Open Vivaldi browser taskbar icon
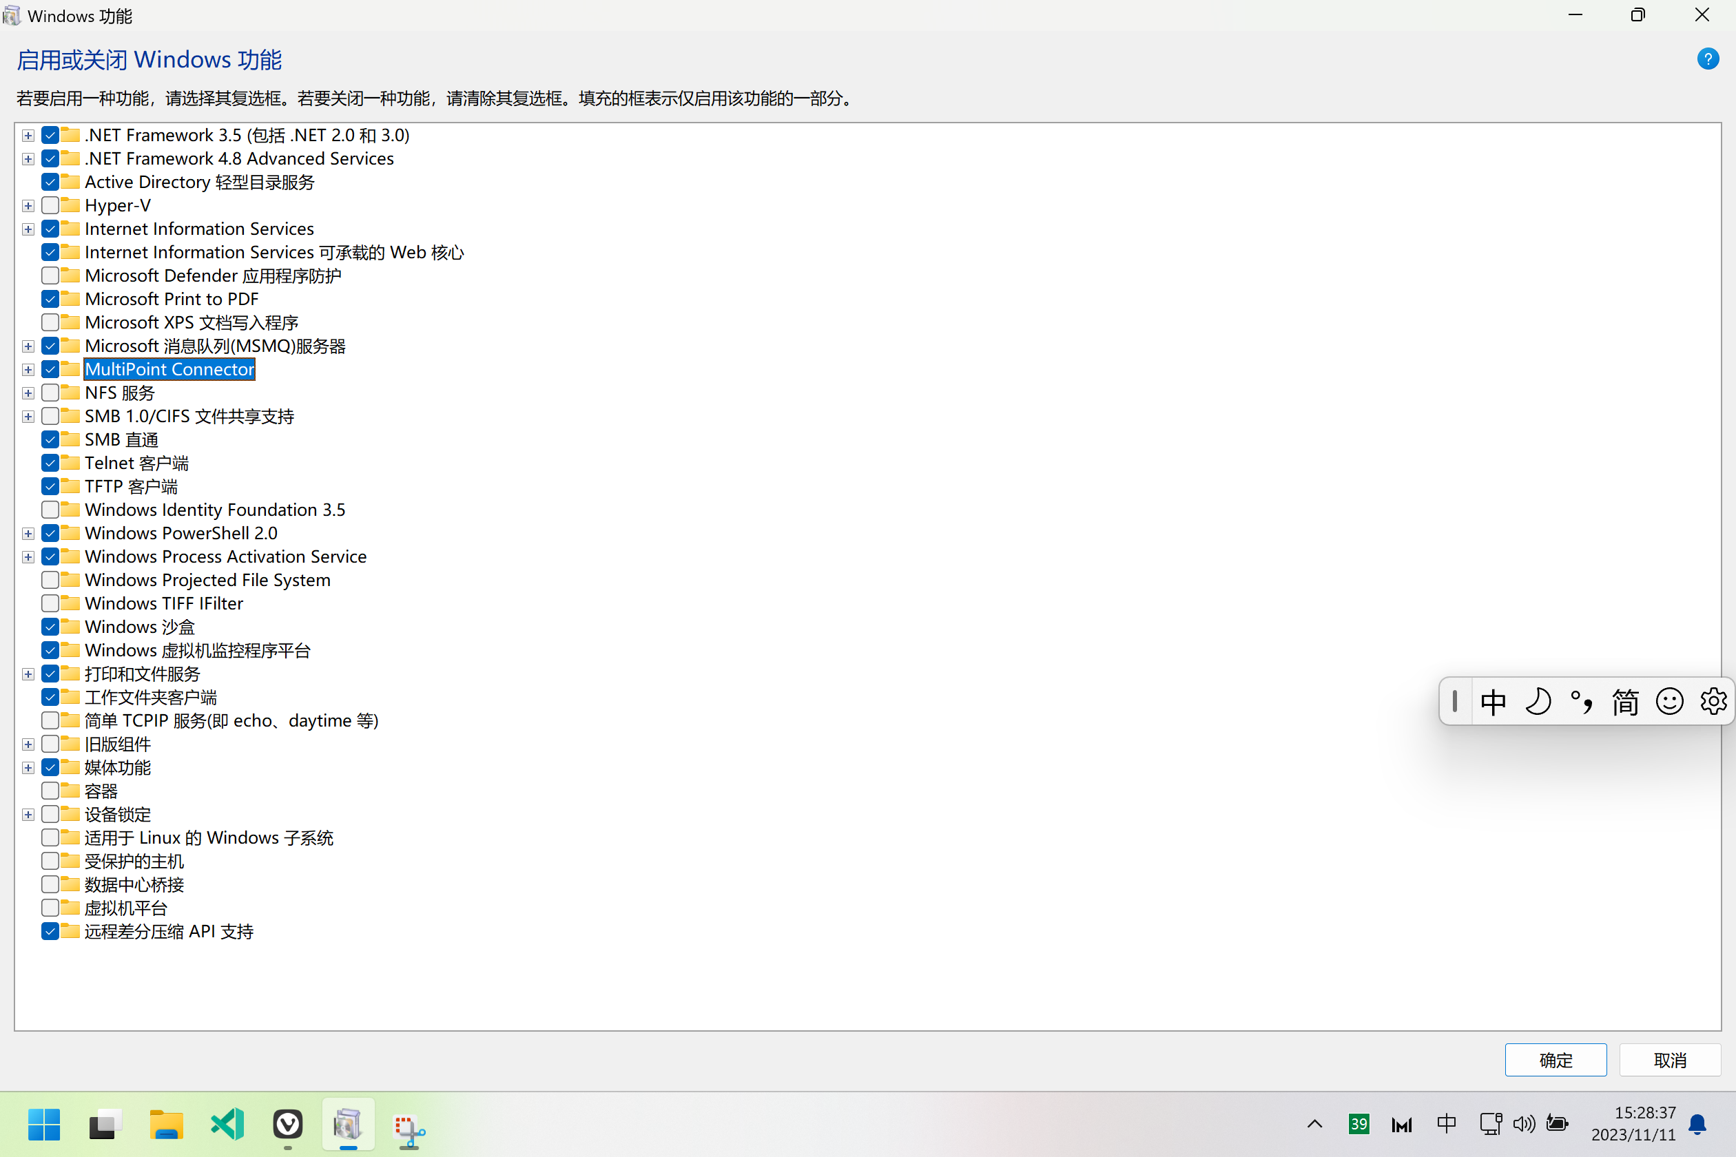Screen dimensions: 1736x1157 click(x=288, y=1125)
